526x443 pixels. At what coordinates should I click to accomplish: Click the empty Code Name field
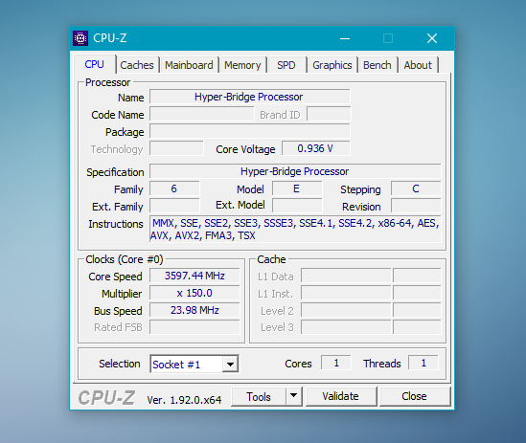tap(201, 114)
